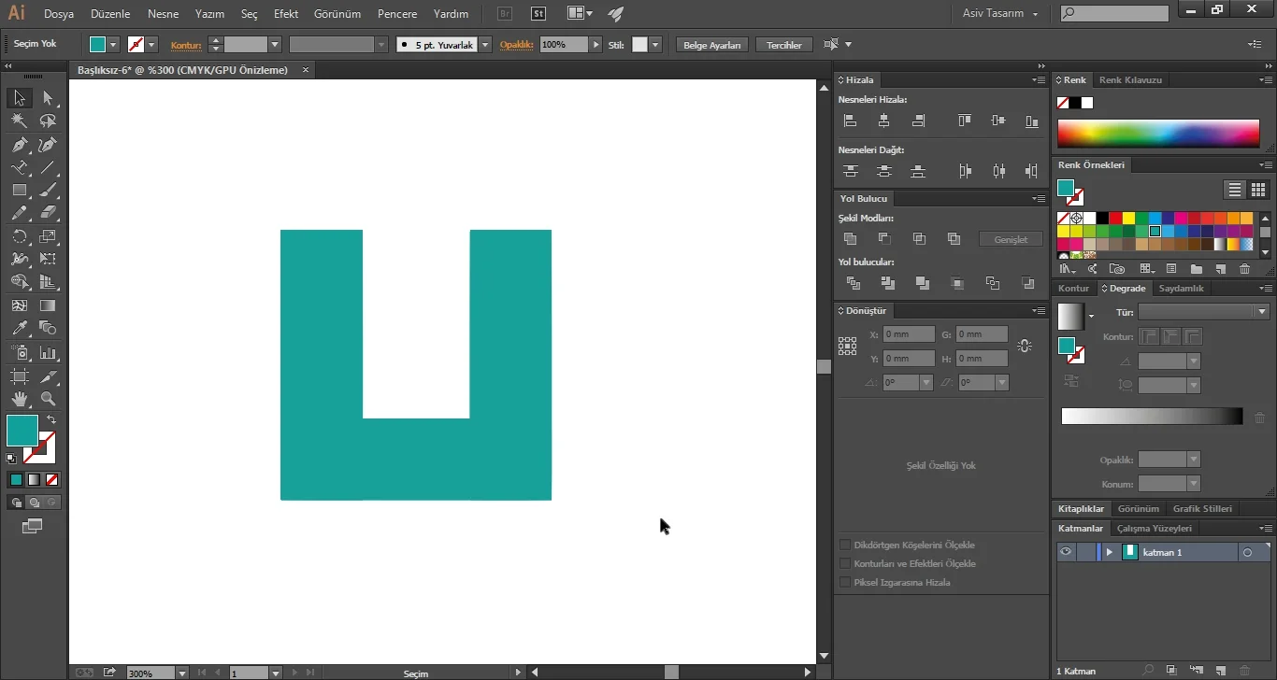
Task: Swap fill and stroke colors
Action: (51, 419)
